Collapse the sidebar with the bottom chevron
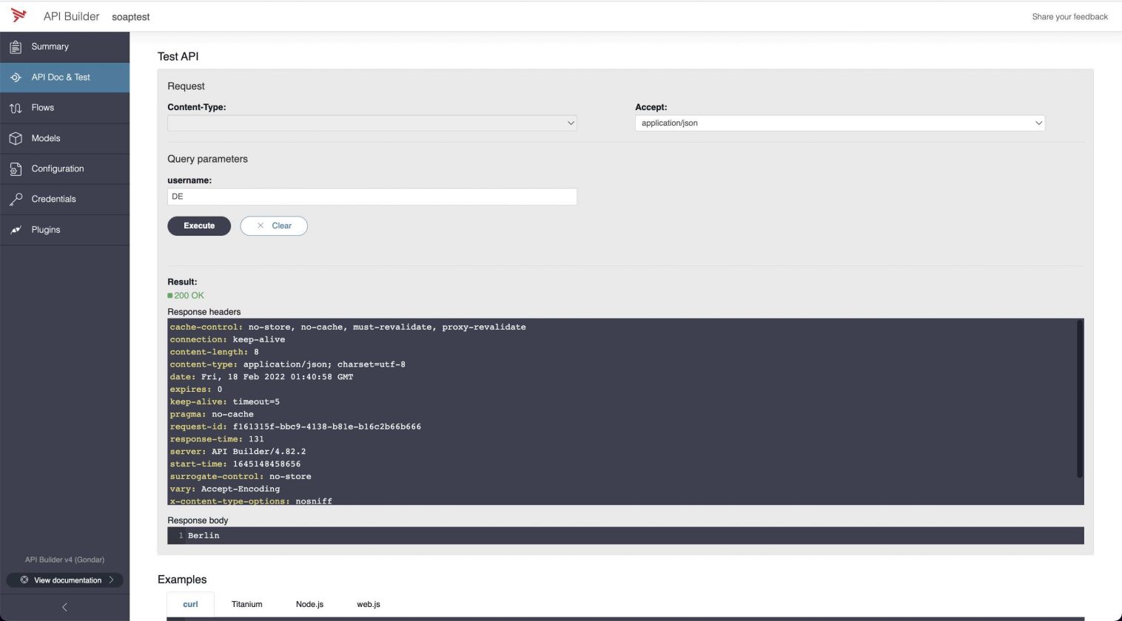 click(x=64, y=607)
